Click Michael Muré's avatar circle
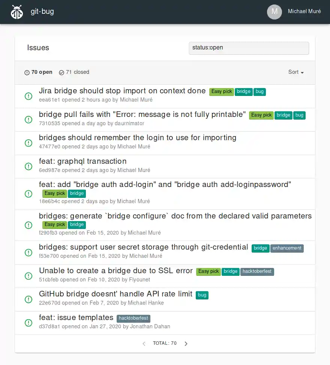The width and height of the screenshot is (330, 365). tap(274, 12)
